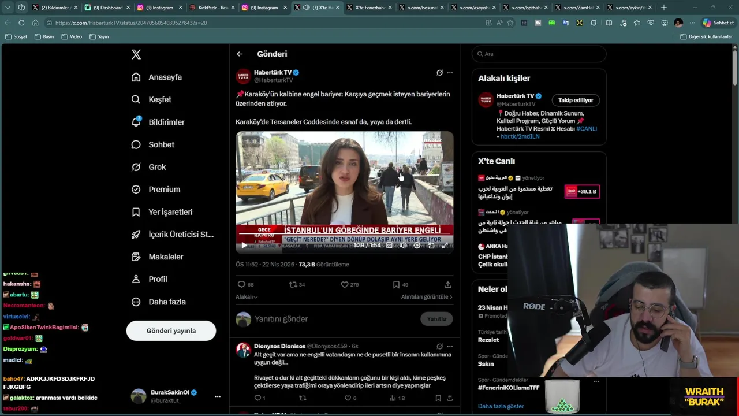The height and width of the screenshot is (416, 739).
Task: Click Alıntıları görüntüle link
Action: [427, 297]
